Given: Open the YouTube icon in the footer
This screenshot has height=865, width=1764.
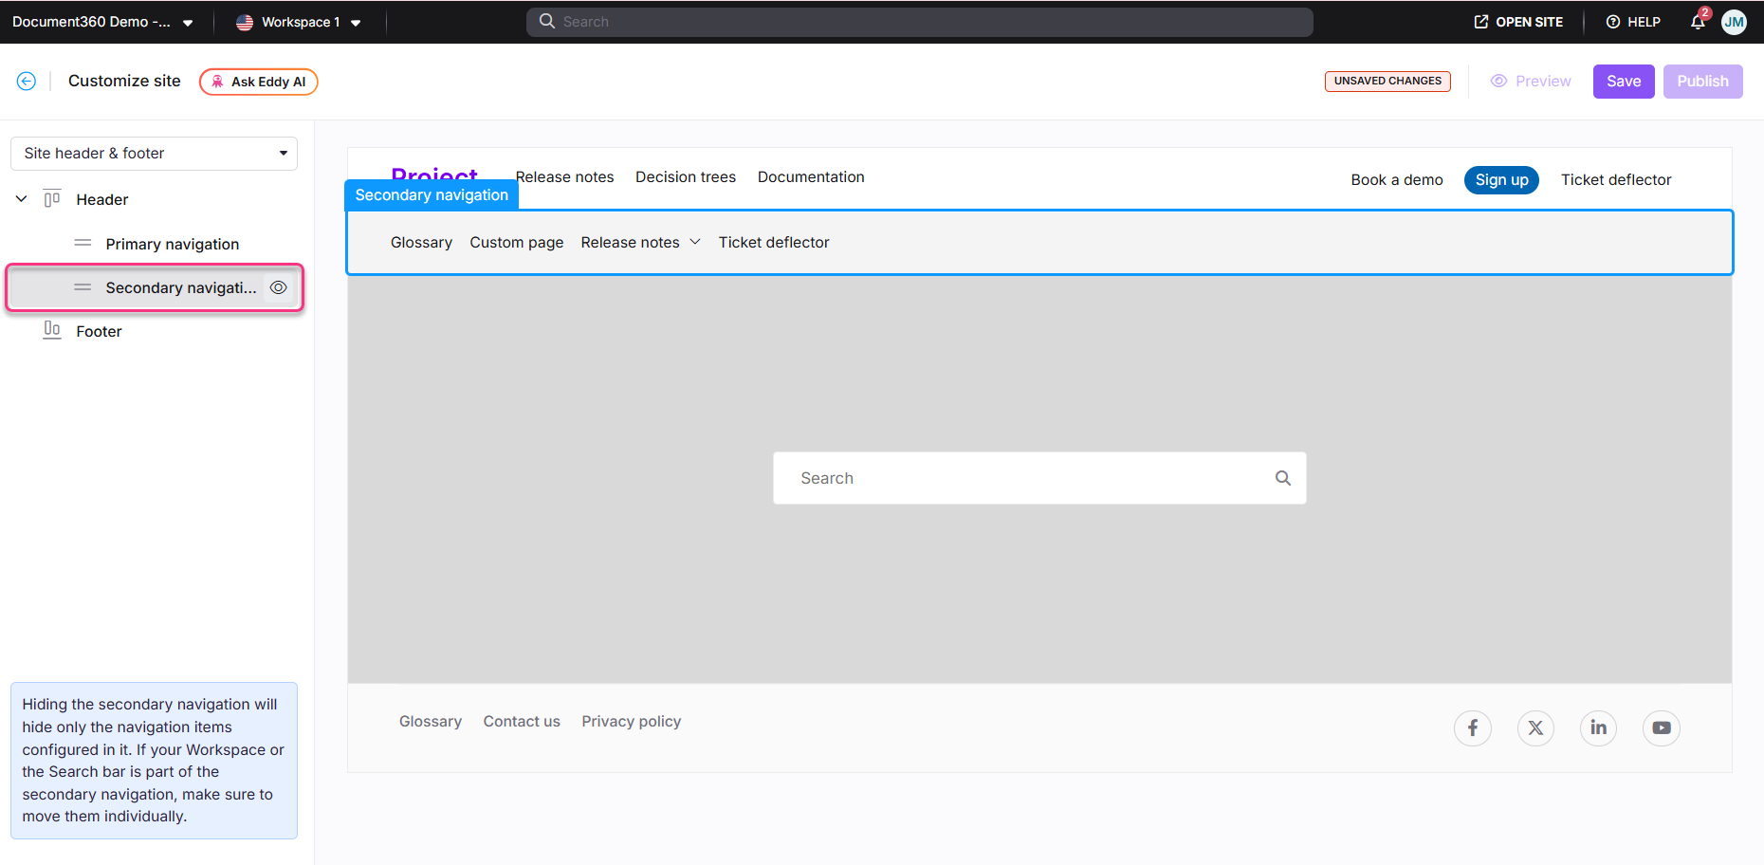Looking at the screenshot, I should pos(1661,727).
